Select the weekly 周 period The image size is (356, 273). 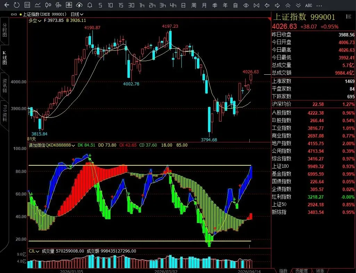(194, 5)
